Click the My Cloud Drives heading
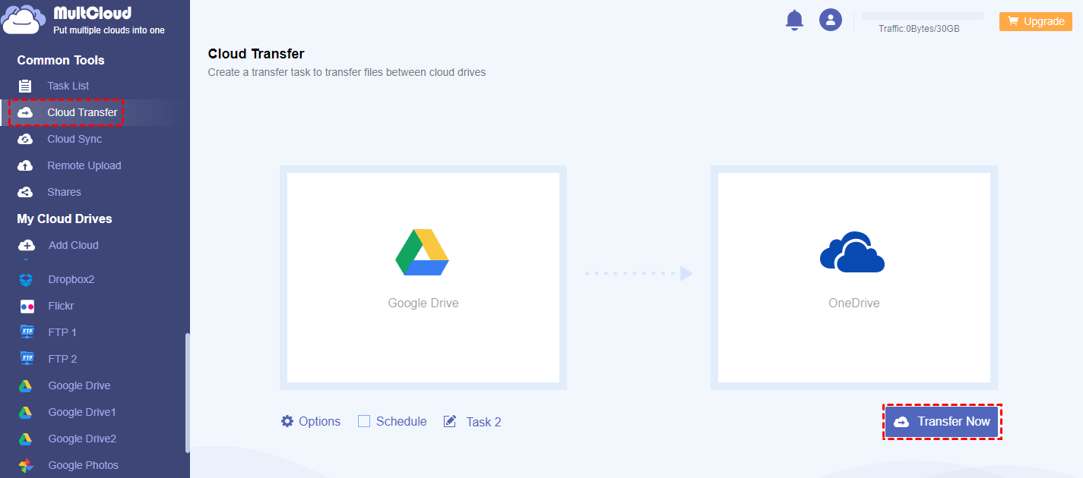Screen dimensions: 1083x478 [x=65, y=219]
